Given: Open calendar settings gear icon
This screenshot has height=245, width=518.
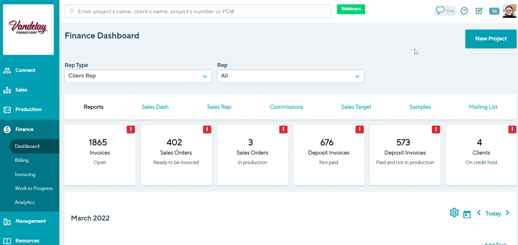Looking at the screenshot, I should coord(454,213).
